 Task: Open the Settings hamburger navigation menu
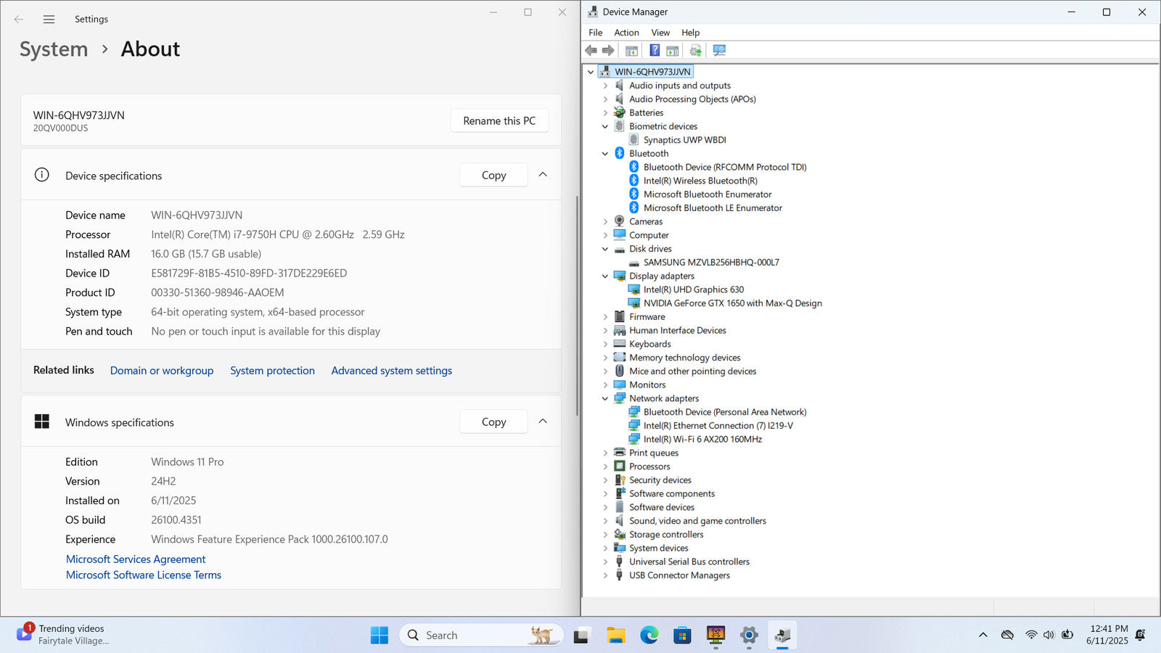(49, 20)
